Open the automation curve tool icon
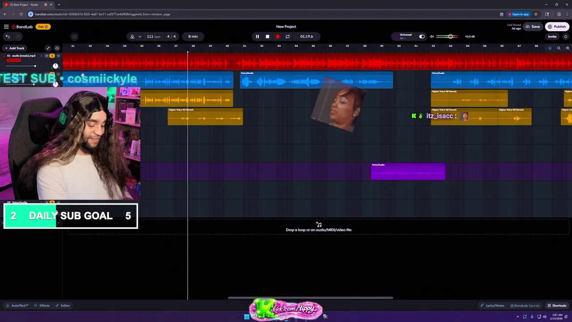The image size is (572, 322). coord(48,48)
